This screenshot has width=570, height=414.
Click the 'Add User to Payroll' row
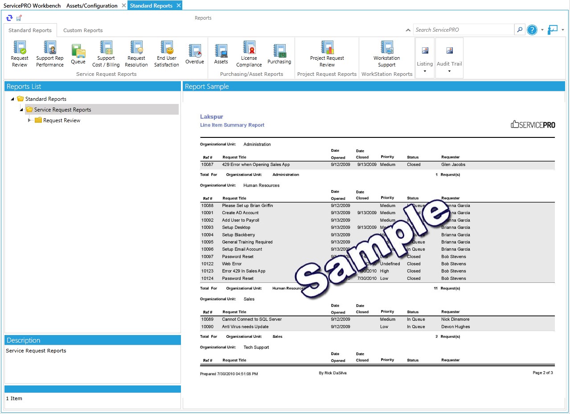(377, 220)
